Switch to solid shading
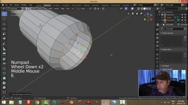188x105 pixels. click(145, 9)
